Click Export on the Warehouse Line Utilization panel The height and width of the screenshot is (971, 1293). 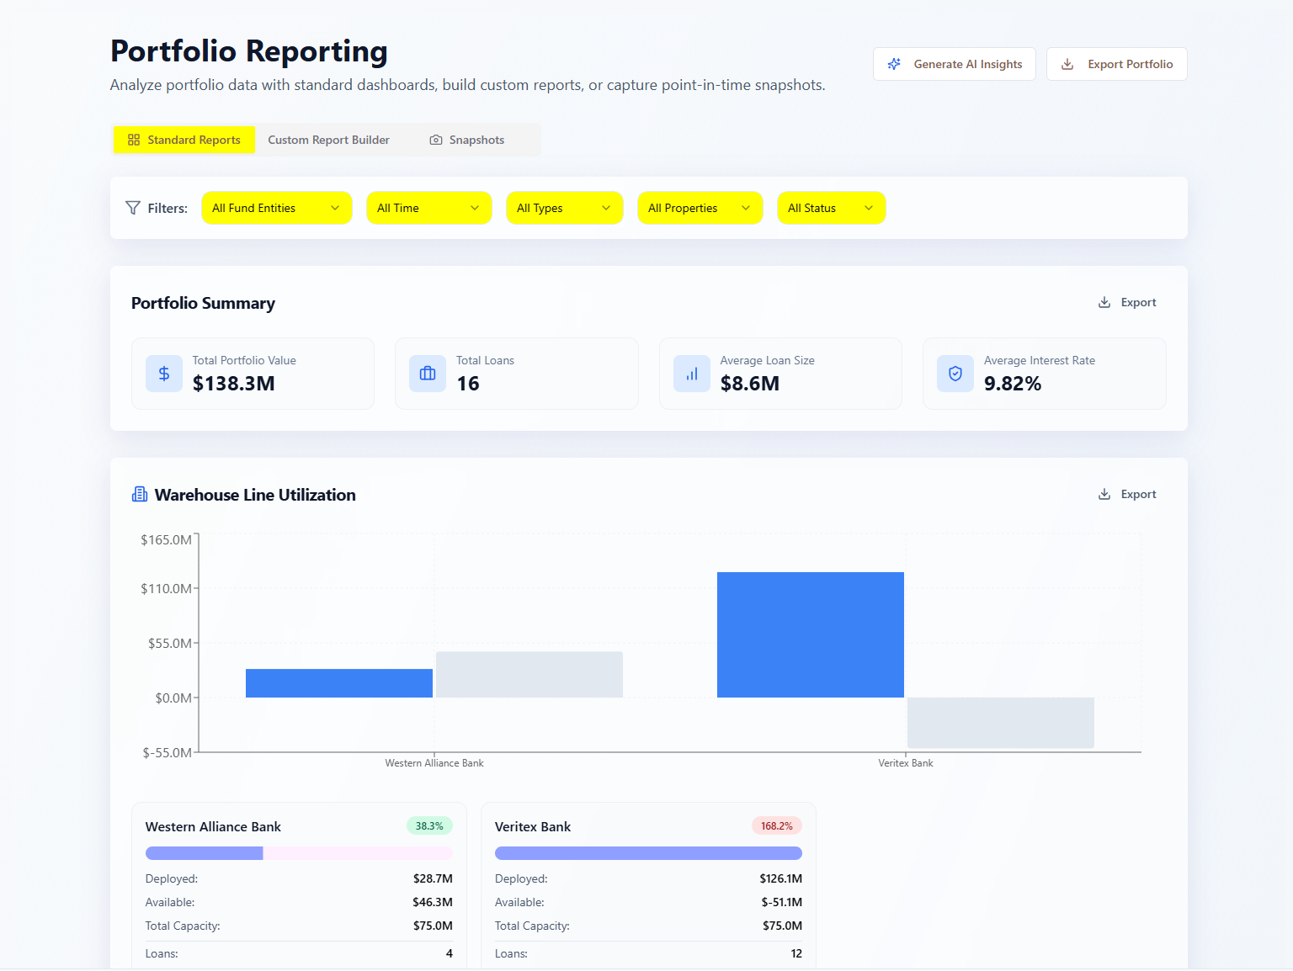[x=1127, y=494]
